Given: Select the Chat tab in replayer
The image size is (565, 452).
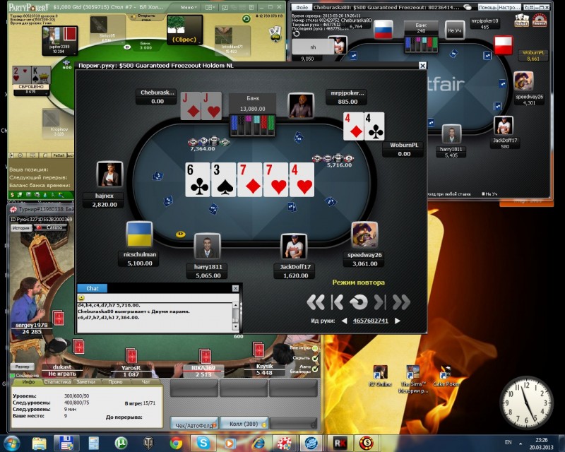Looking at the screenshot, I should pyautogui.click(x=93, y=288).
